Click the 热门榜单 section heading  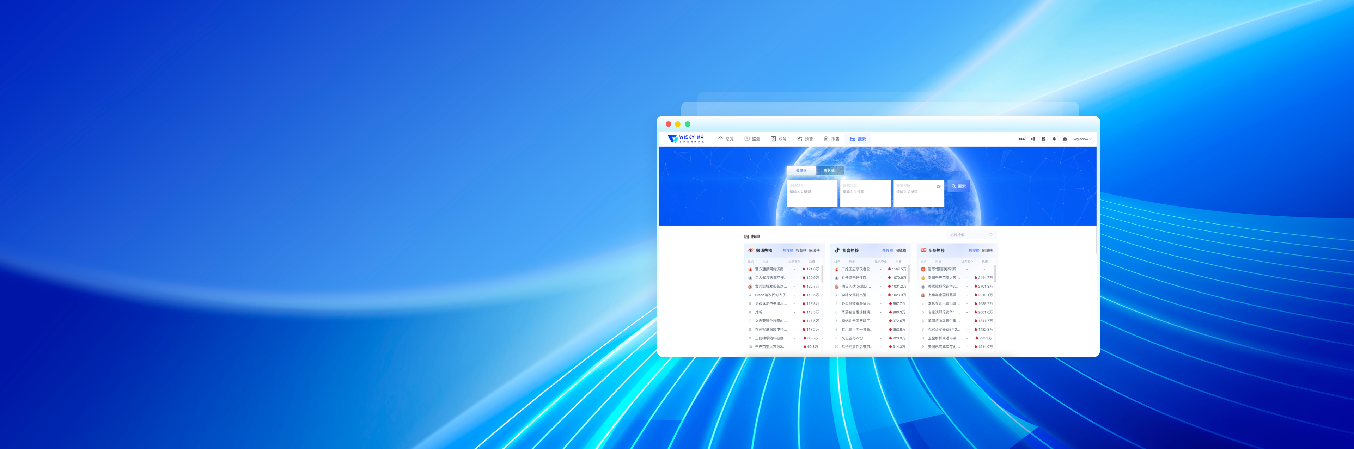tap(752, 237)
